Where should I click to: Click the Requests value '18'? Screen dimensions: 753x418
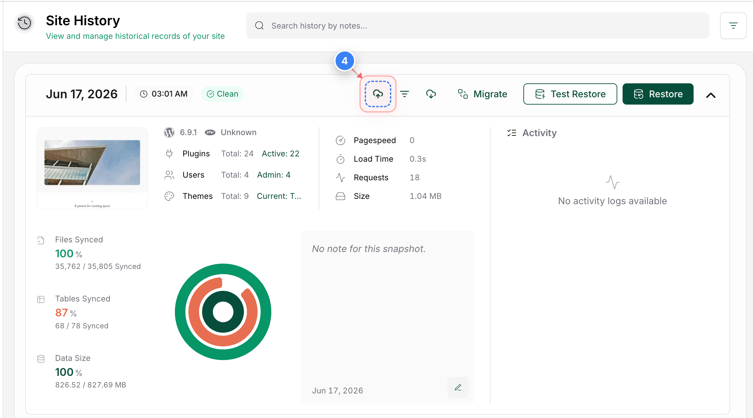point(414,178)
